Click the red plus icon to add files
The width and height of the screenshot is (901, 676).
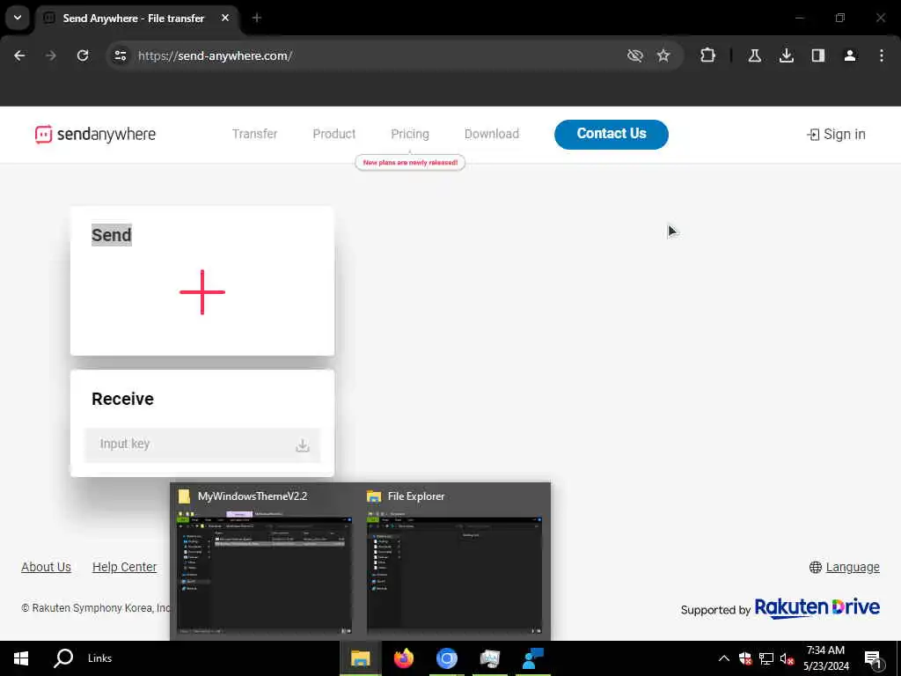202,292
